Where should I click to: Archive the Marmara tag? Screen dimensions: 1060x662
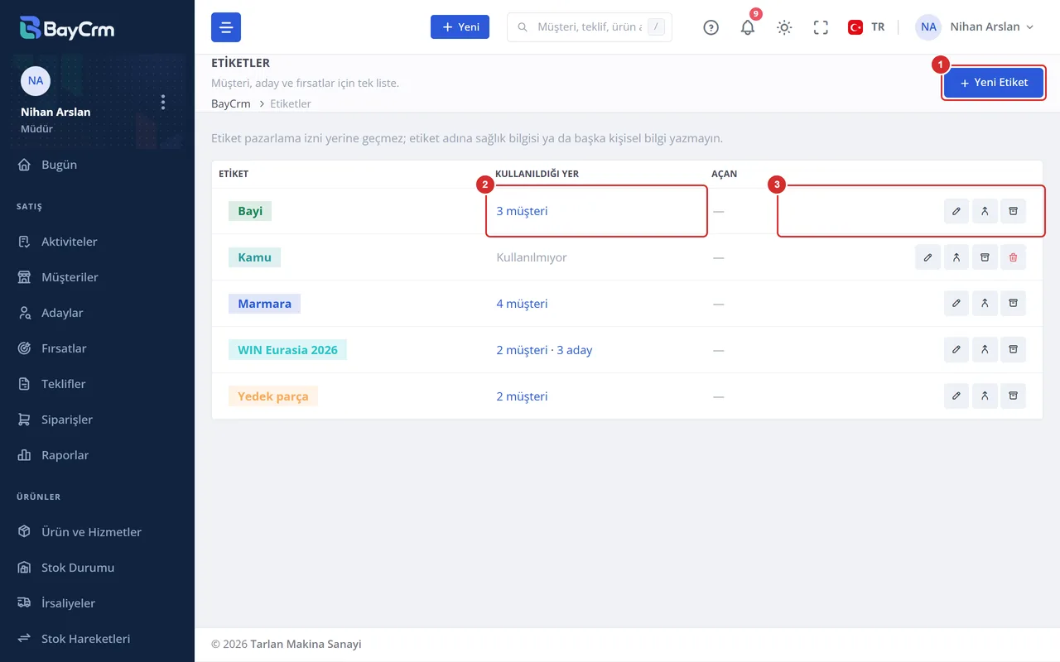point(1013,304)
